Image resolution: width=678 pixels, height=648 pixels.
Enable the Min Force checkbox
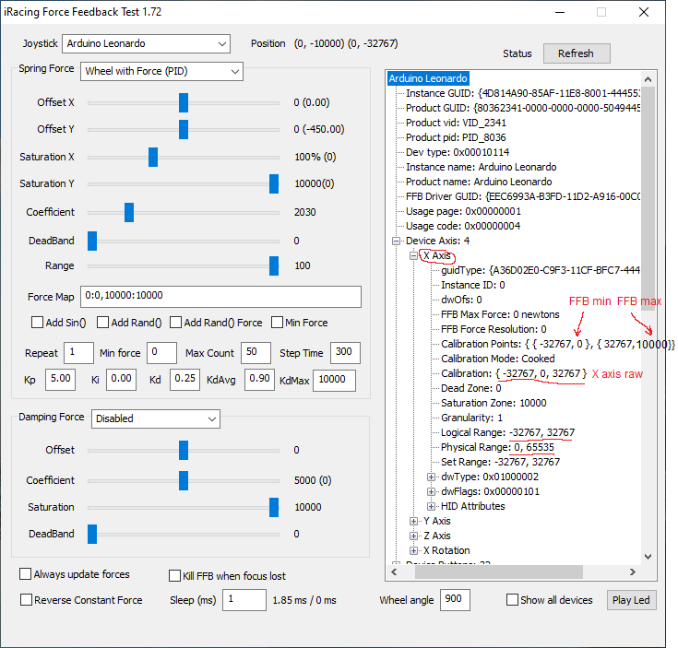277,323
